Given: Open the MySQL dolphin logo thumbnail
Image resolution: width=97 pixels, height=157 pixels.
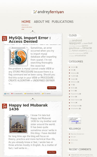Looking at the screenshot, I should point(18,57).
